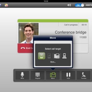Open the Keypad dial pad

pos(38,75)
